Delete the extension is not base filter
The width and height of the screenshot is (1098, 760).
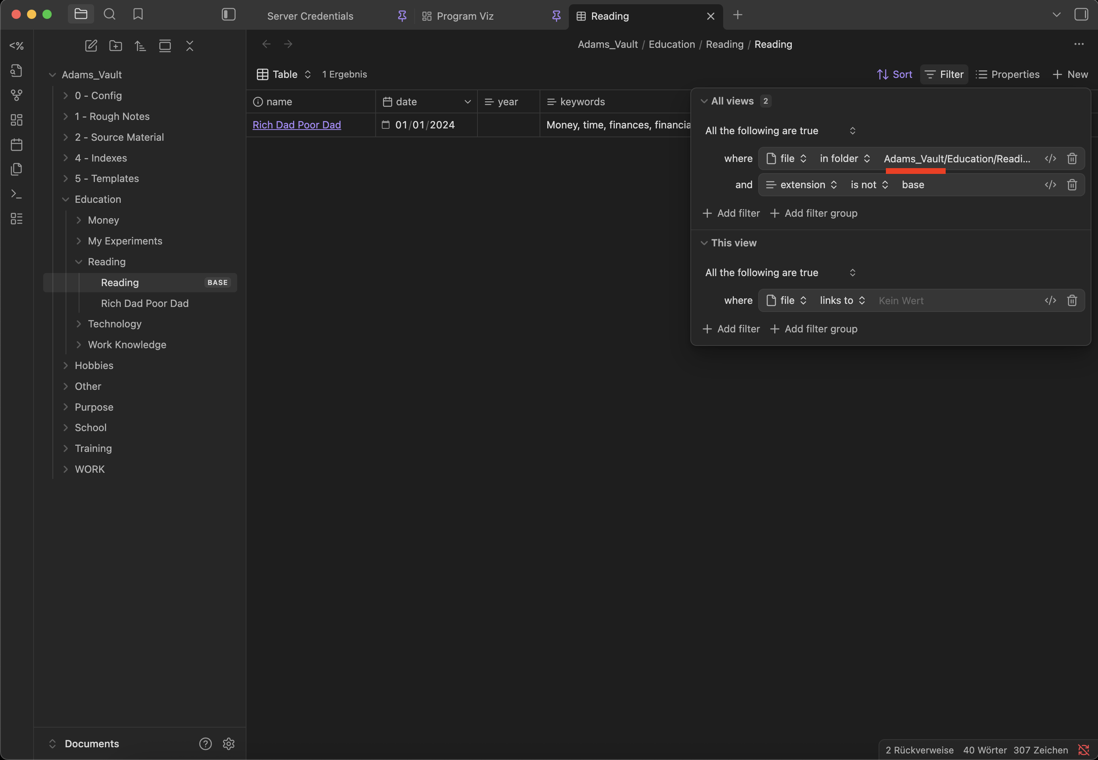point(1072,185)
